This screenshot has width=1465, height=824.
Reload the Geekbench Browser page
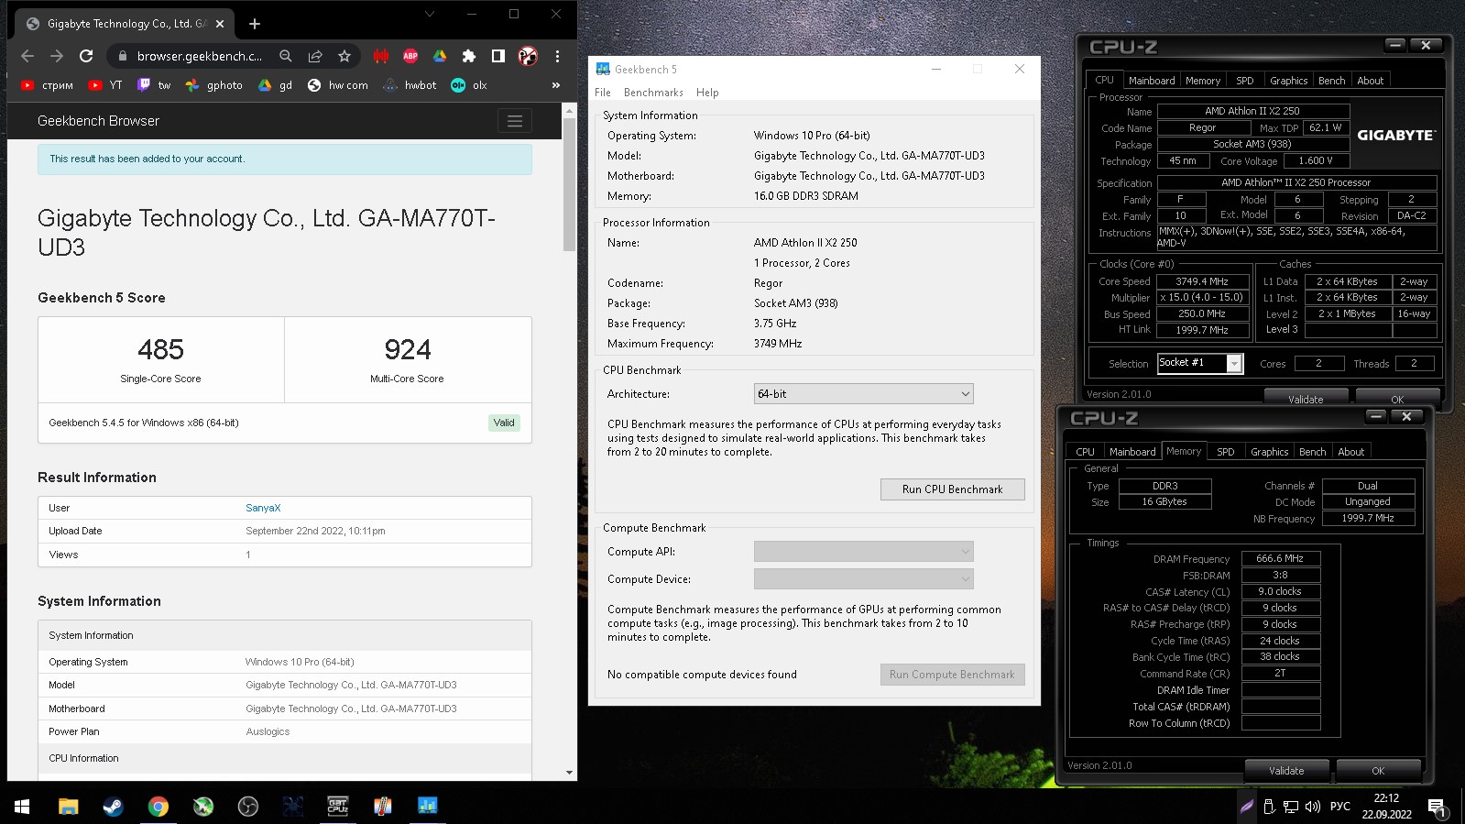pos(86,56)
